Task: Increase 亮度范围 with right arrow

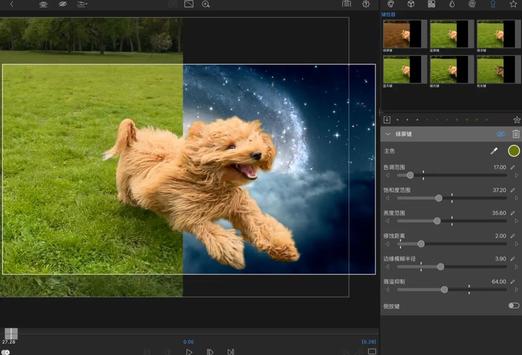Action: (516, 221)
